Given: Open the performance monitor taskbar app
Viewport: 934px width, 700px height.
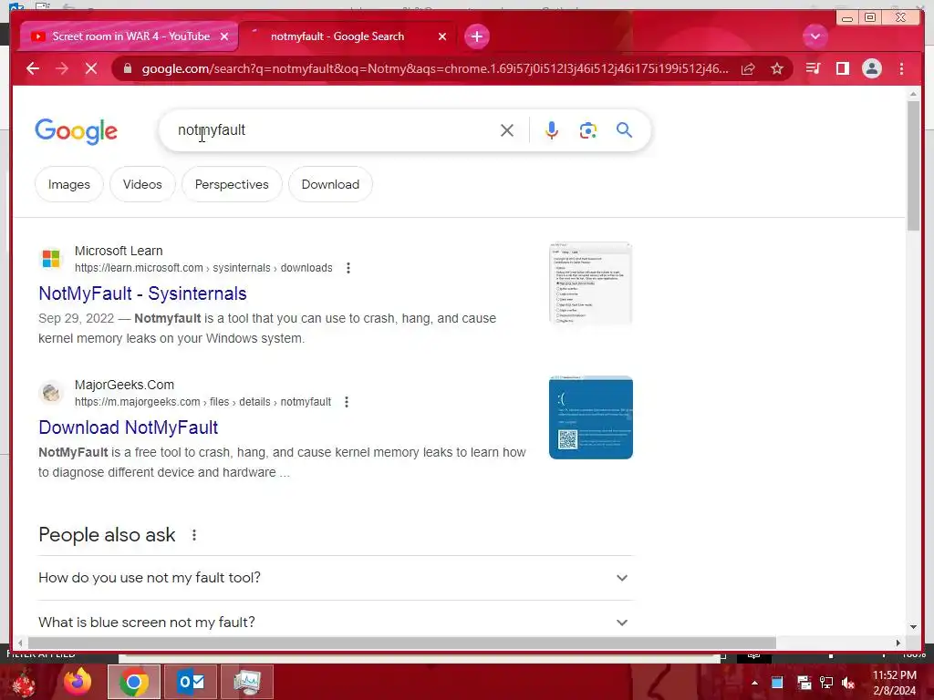Looking at the screenshot, I should [x=247, y=682].
